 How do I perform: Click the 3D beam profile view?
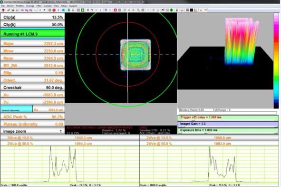click(x=225, y=60)
